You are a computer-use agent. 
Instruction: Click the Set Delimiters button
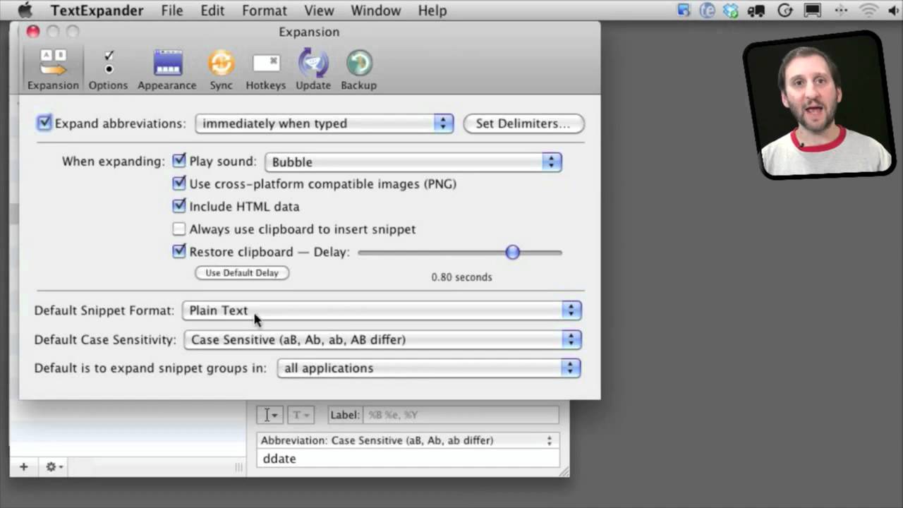click(x=523, y=123)
